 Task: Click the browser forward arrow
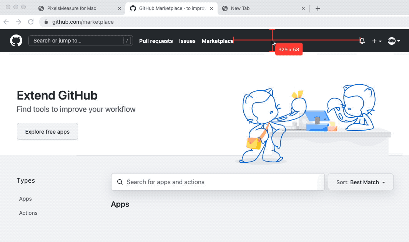[x=18, y=22]
